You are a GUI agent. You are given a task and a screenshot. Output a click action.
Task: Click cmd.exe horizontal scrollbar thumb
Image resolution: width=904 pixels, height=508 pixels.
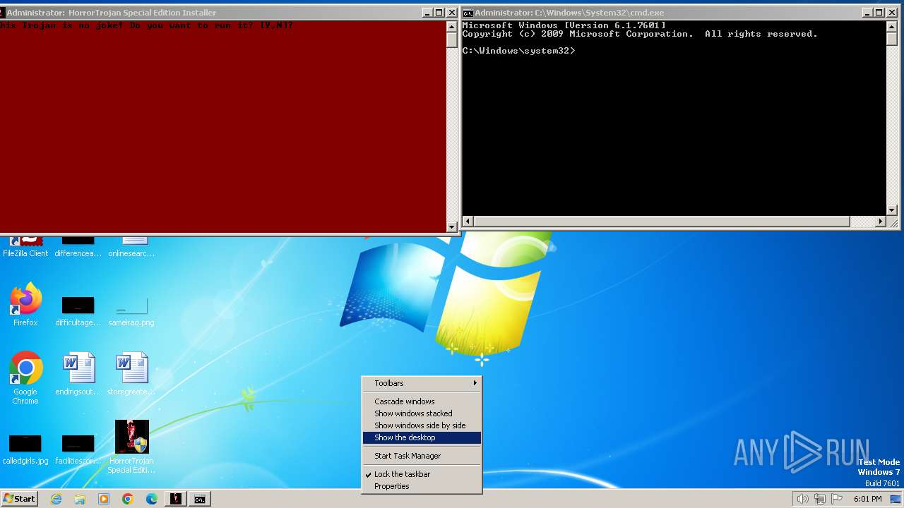click(x=661, y=222)
